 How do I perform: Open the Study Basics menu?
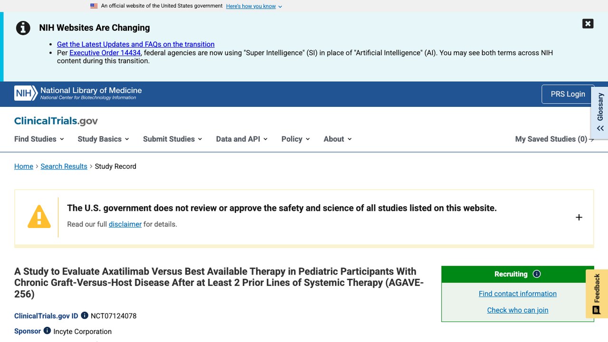coord(104,139)
